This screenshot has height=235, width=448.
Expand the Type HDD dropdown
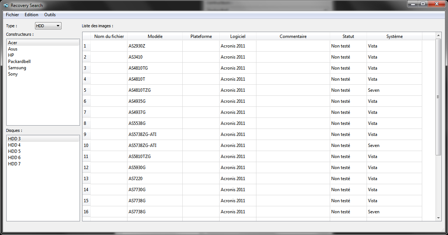coord(48,26)
